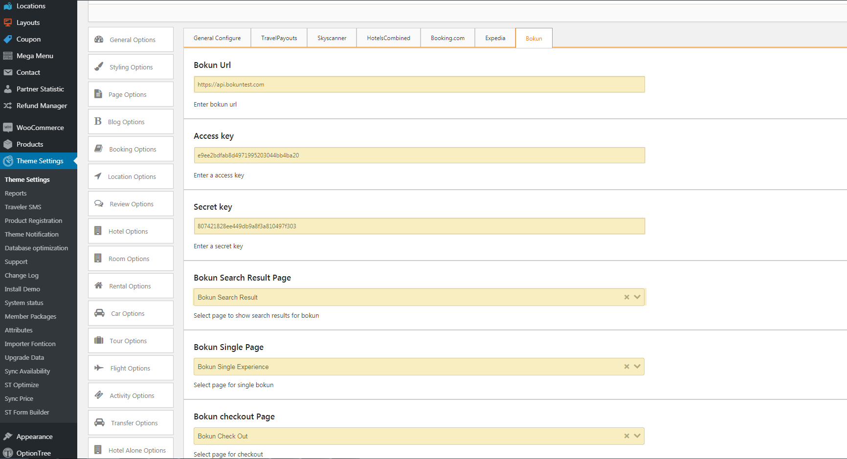
Task: Click the Activity Options ticket icon
Action: click(99, 395)
